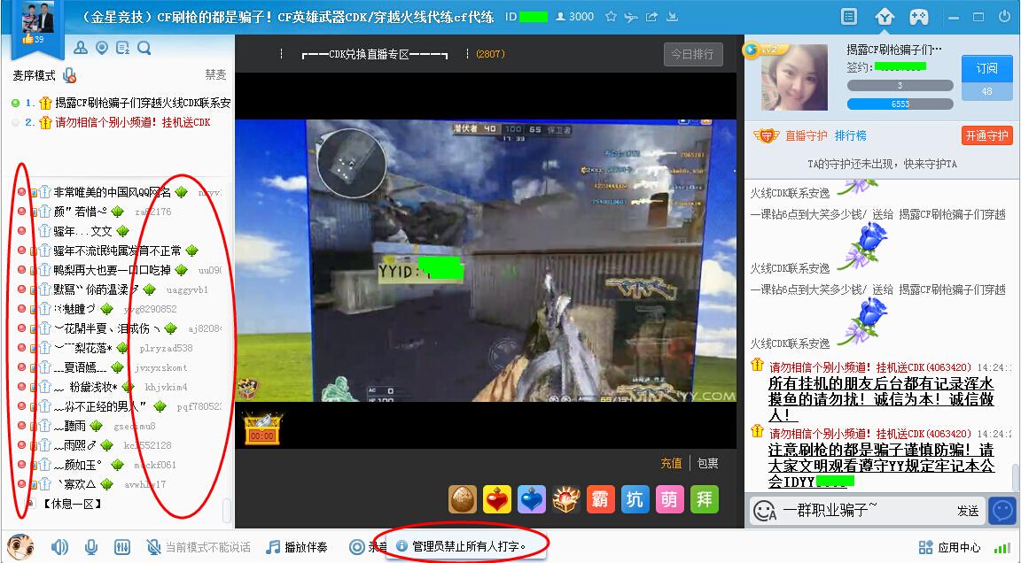Image resolution: width=1021 pixels, height=563 pixels.
Task: Click the chat panel vertical scrollbar
Action: coord(1015,478)
